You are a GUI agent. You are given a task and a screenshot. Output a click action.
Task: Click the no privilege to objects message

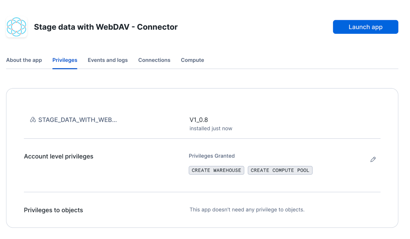pos(247,210)
